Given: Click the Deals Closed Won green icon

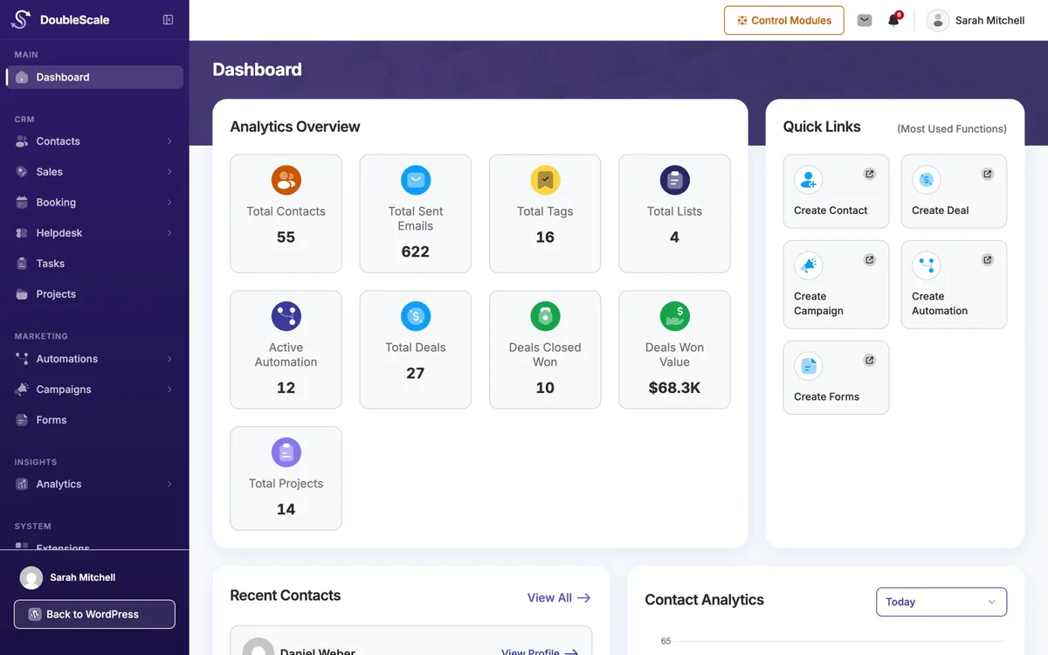Looking at the screenshot, I should click(x=545, y=316).
